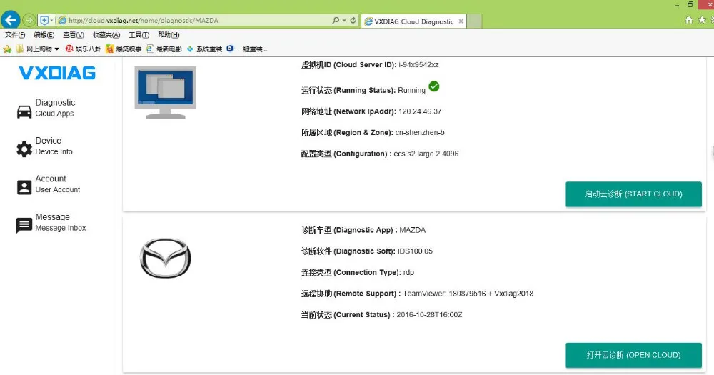714x375 pixels.
Task: Click the browser forward arrow
Action: coord(29,21)
